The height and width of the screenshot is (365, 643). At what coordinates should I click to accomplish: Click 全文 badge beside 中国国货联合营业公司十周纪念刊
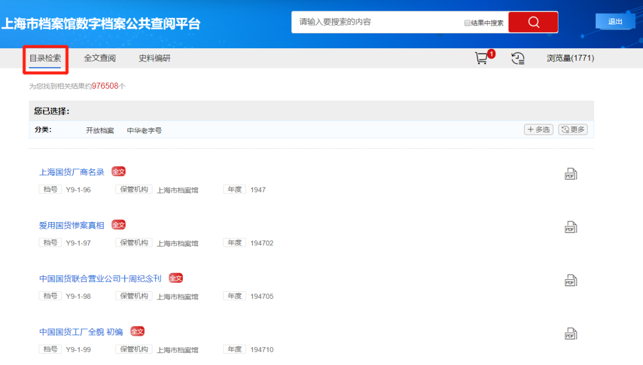(176, 278)
